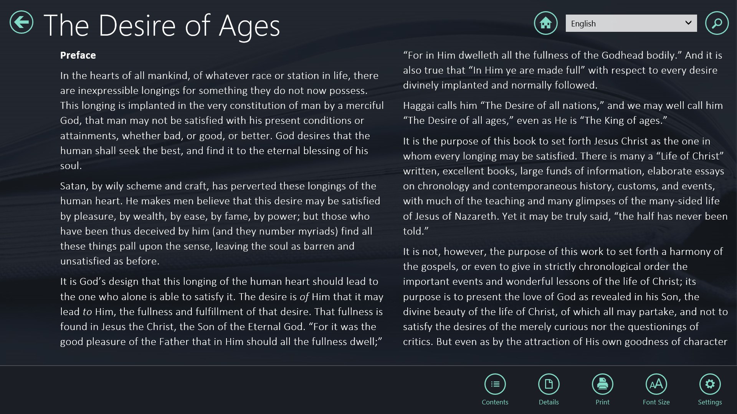Click the magnifying glass search button
Viewport: 737px width, 414px height.
tap(717, 23)
